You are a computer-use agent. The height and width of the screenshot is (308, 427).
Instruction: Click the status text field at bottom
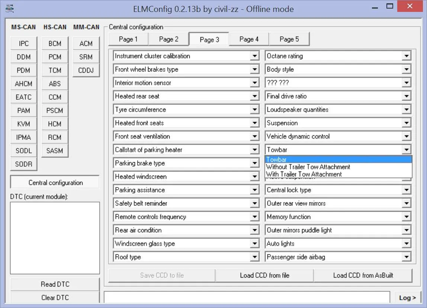click(247, 298)
